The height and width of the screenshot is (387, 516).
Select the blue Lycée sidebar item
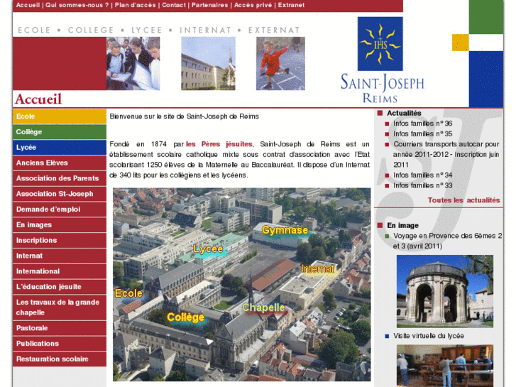[60, 147]
